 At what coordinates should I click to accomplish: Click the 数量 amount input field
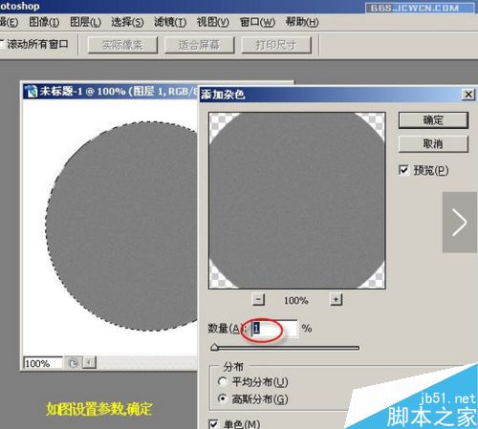click(274, 329)
